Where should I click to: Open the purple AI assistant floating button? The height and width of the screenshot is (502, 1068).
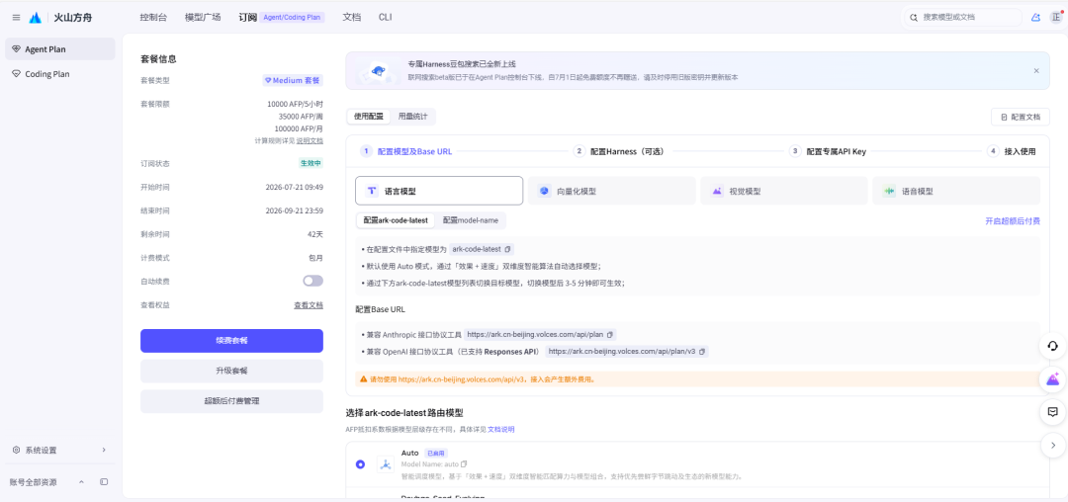(x=1053, y=378)
